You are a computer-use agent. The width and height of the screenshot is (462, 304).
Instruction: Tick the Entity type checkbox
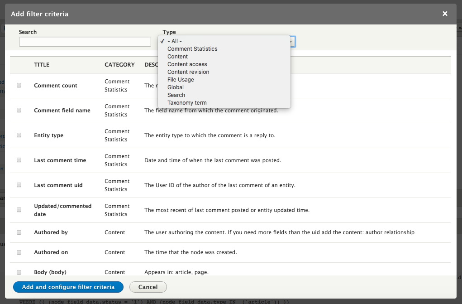(x=19, y=135)
